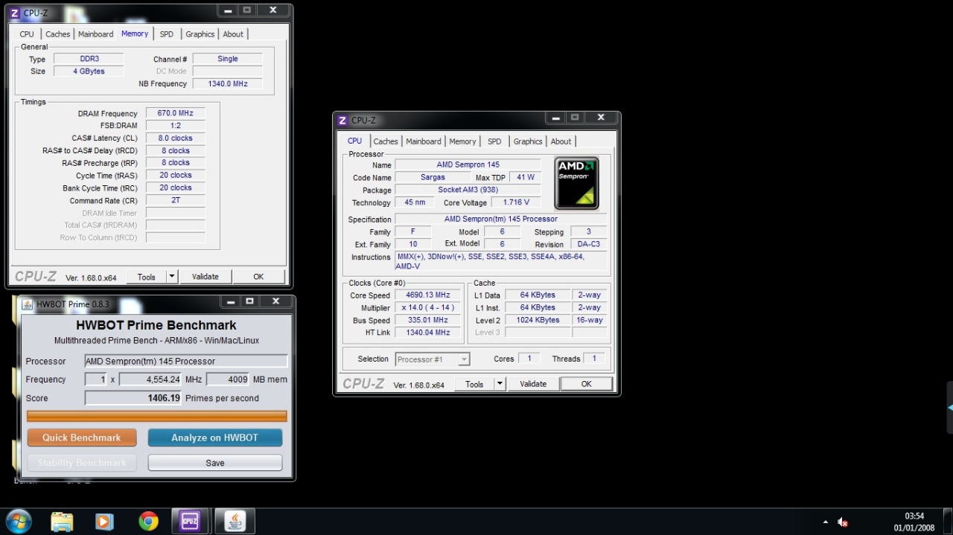This screenshot has width=953, height=535.
Task: Open Caches tab in CPU window
Action: [x=386, y=141]
